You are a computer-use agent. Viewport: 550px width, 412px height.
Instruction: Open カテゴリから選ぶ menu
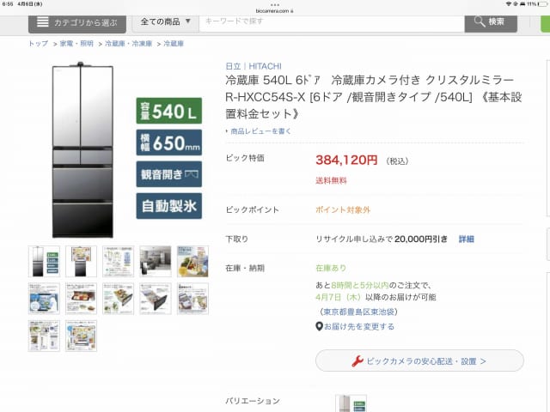tap(77, 23)
